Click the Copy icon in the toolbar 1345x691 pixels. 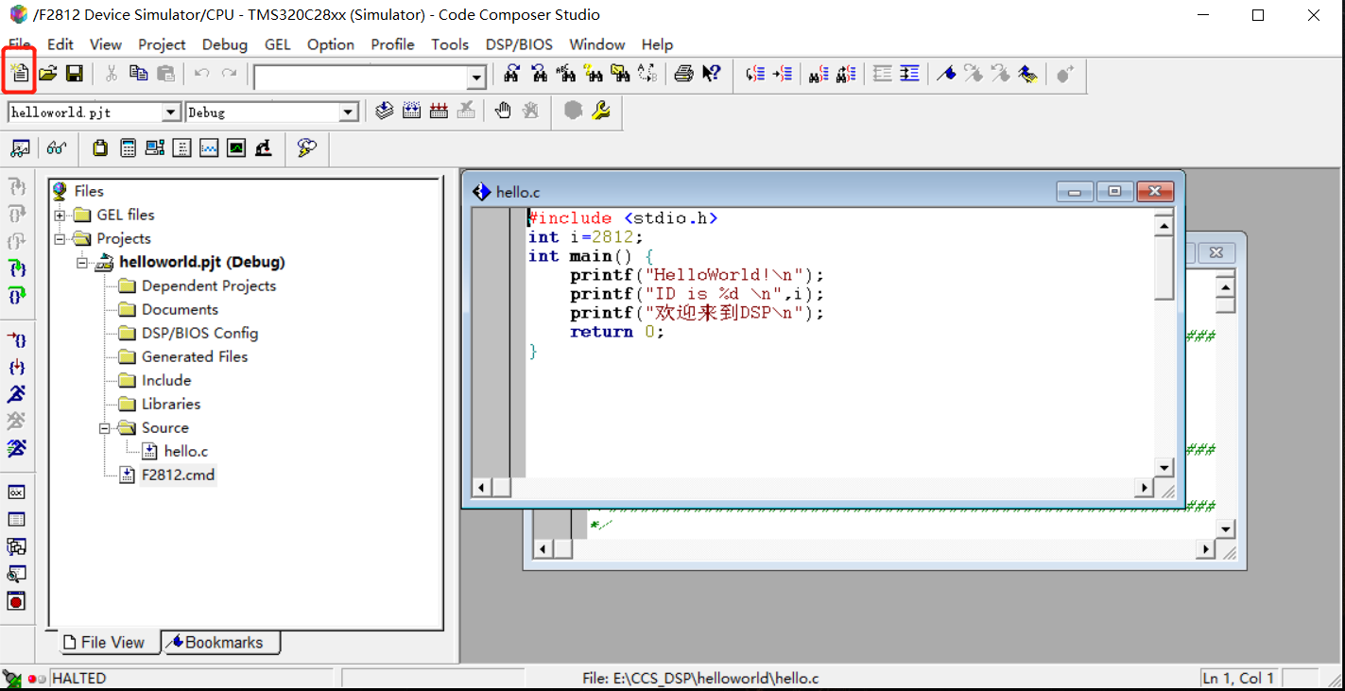[x=138, y=74]
